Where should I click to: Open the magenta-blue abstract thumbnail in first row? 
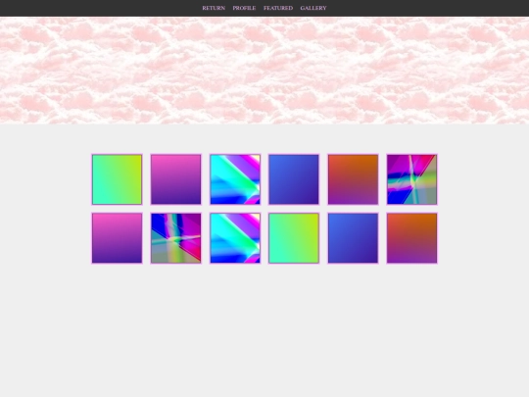[x=411, y=179]
